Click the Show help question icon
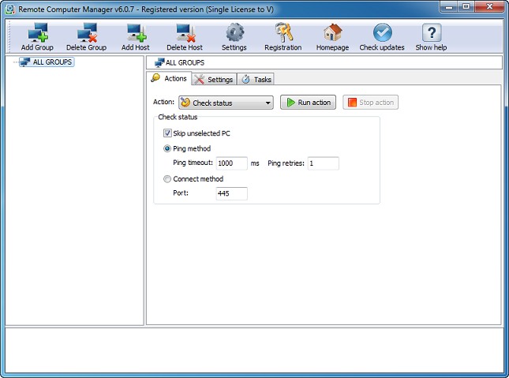The width and height of the screenshot is (509, 378). coord(431,37)
